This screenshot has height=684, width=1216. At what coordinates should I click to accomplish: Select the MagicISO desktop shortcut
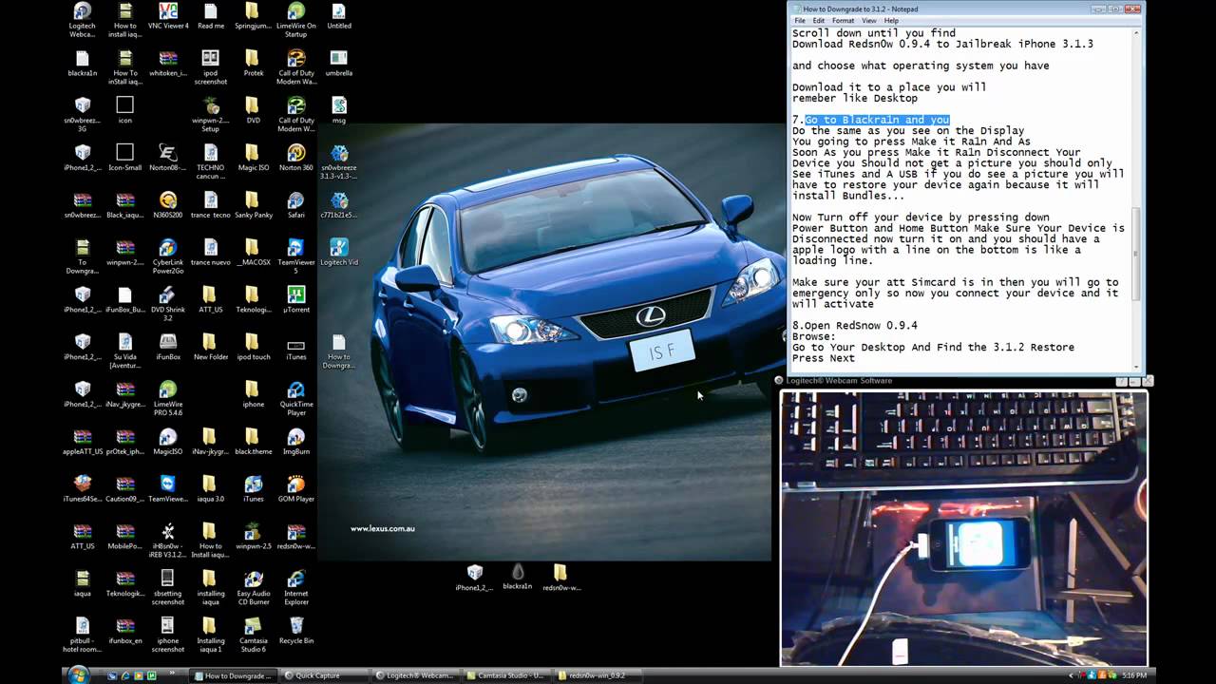pos(168,442)
